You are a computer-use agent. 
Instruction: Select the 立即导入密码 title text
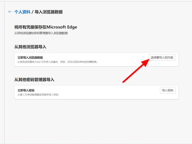pos(26,90)
